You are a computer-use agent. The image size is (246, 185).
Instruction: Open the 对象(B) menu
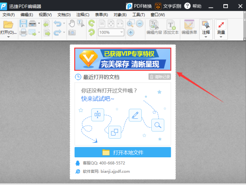click(x=120, y=15)
